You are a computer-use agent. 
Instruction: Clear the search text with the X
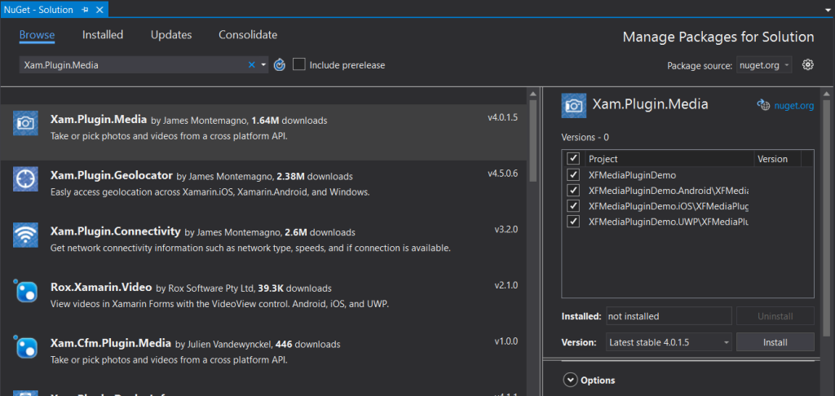(x=252, y=65)
